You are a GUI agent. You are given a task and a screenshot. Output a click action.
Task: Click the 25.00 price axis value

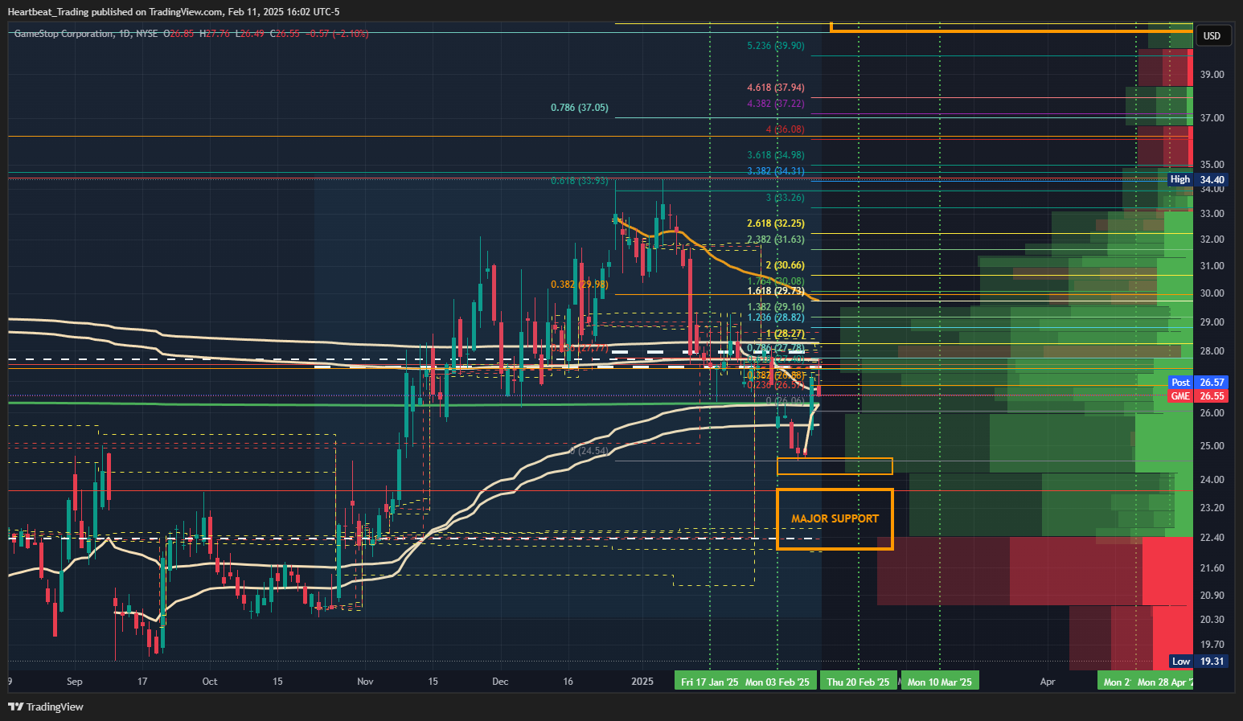[x=1212, y=446]
